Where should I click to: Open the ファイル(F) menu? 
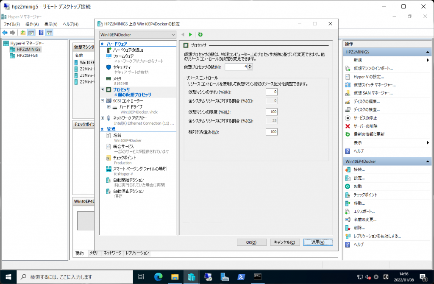tap(11, 24)
